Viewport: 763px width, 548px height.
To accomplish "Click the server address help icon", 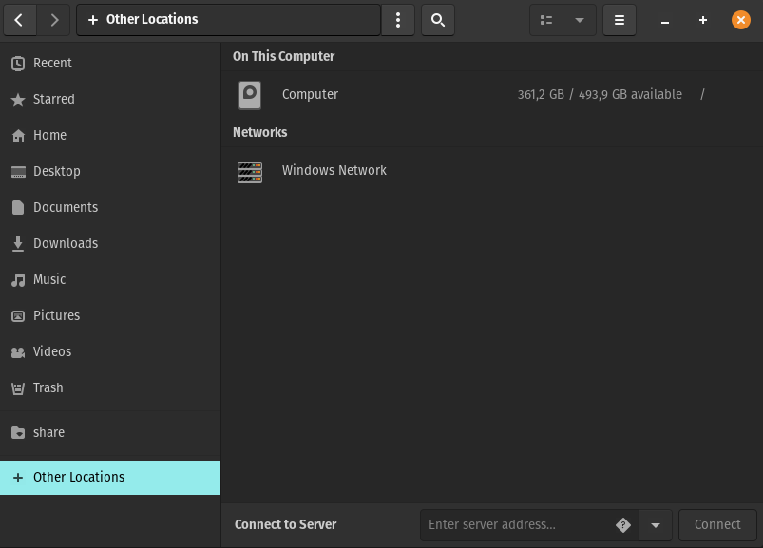I will (623, 525).
